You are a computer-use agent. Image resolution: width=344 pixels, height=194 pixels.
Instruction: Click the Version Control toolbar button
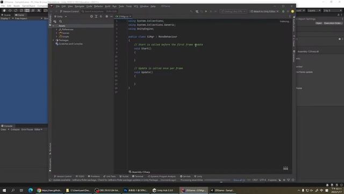click(x=69, y=11)
